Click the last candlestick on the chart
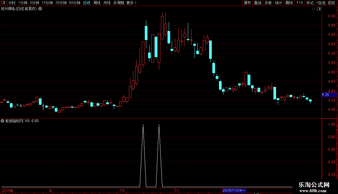The height and width of the screenshot is (194, 338). (310, 101)
